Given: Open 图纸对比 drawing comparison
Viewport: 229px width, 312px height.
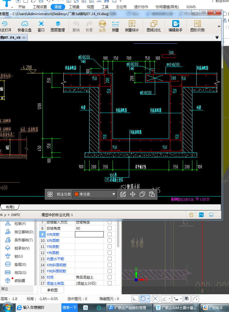Looking at the screenshot, I should (154, 26).
